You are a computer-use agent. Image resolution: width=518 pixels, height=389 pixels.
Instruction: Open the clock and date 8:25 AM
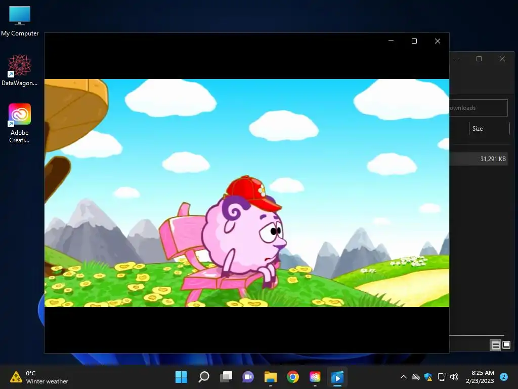click(480, 377)
